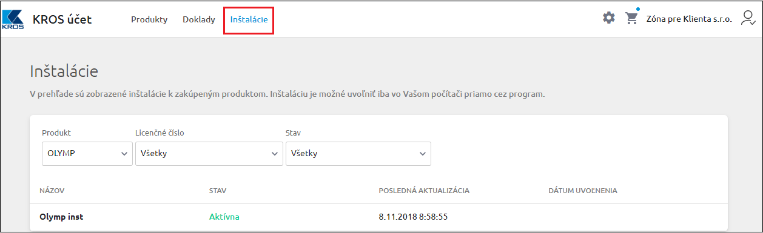Sort by POSLEDNÁ AKTUALIZÁCIA column header
This screenshot has width=763, height=233.
coord(424,191)
